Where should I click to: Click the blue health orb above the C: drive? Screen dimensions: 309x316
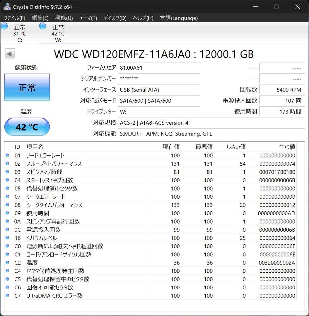coord(4,26)
